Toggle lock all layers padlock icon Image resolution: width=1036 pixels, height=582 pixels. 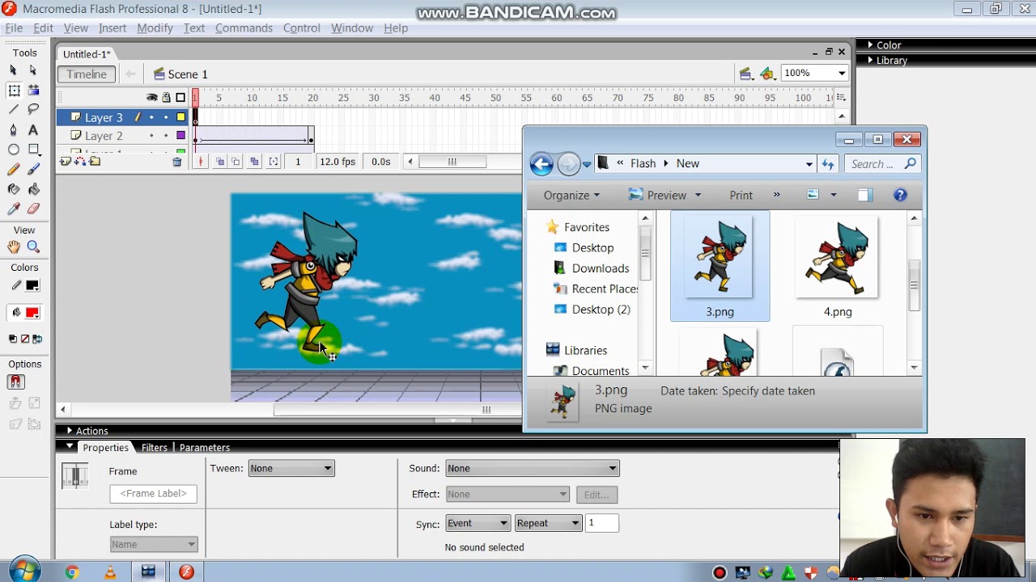pyautogui.click(x=166, y=98)
